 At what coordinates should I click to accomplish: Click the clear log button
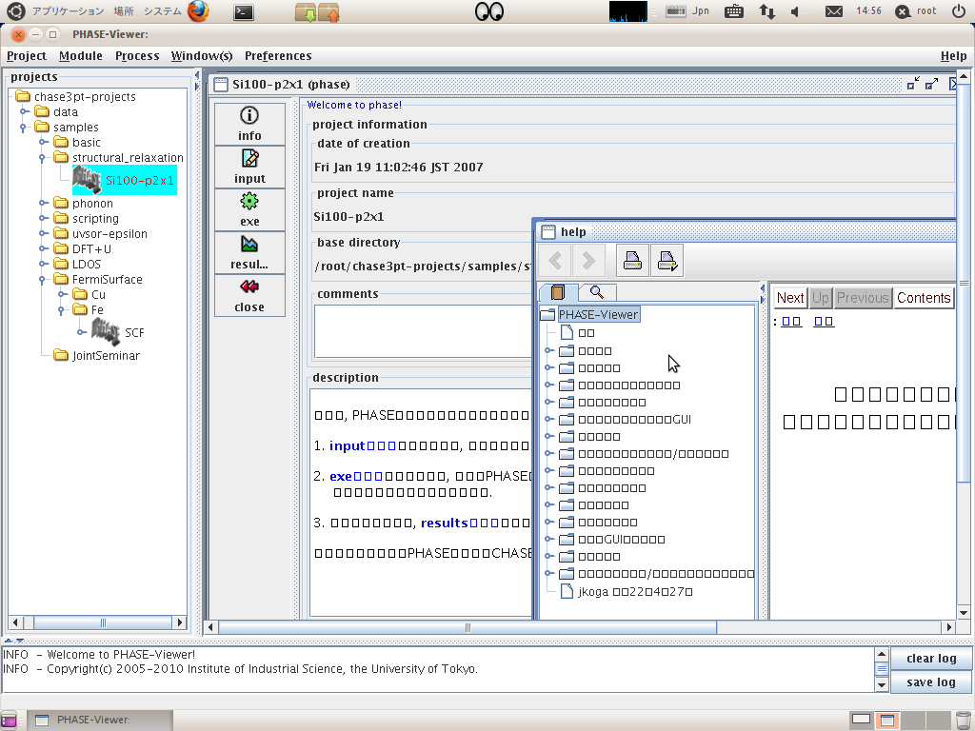point(930,659)
